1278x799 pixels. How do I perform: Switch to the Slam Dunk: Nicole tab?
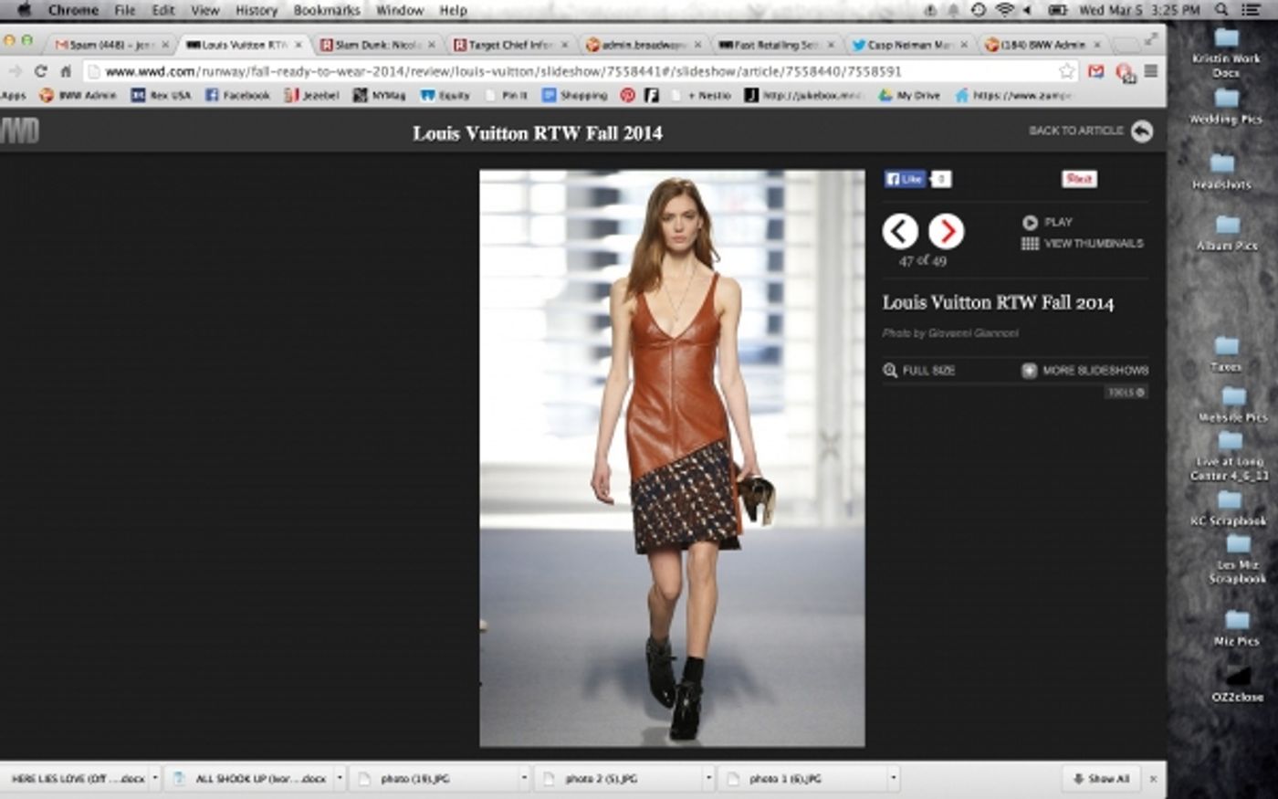376,45
